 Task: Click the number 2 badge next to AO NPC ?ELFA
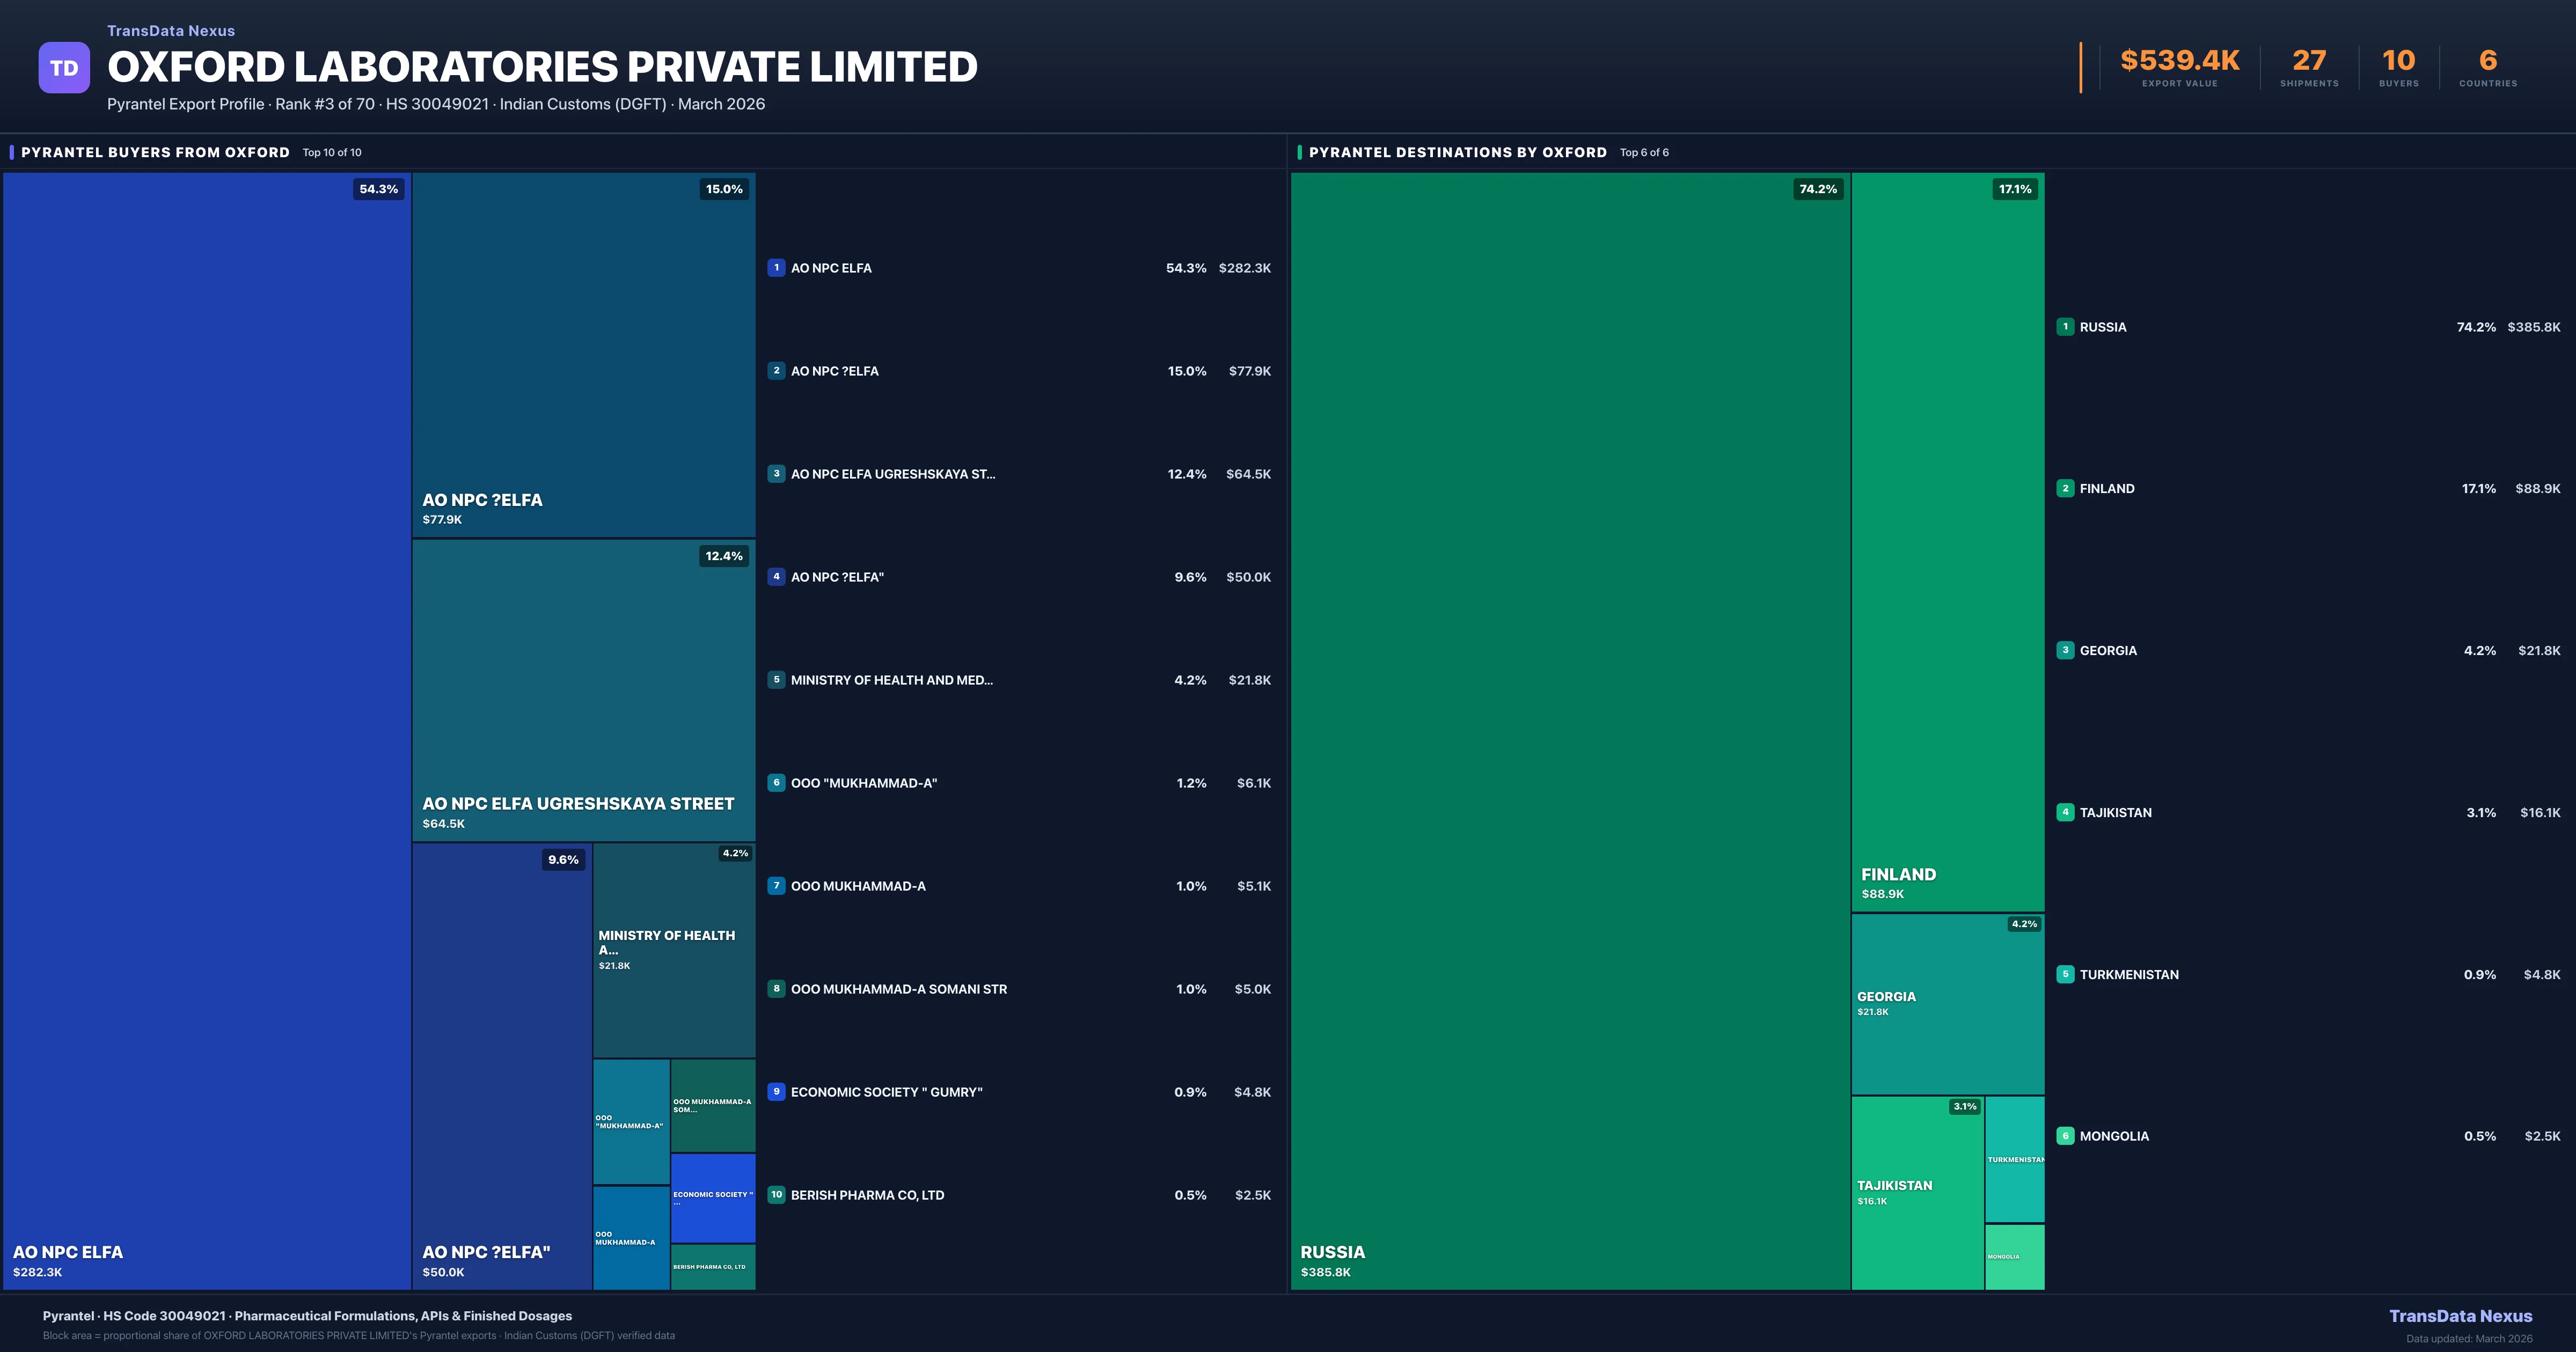click(x=777, y=370)
